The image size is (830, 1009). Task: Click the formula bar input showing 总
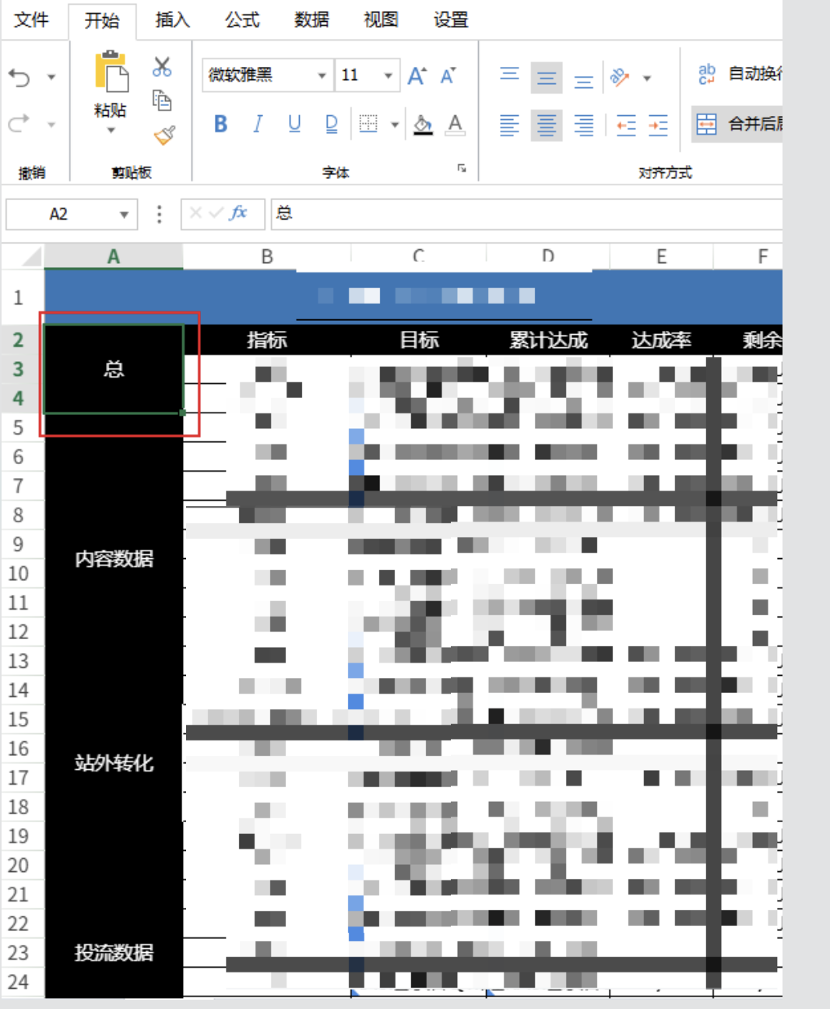pyautogui.click(x=522, y=214)
